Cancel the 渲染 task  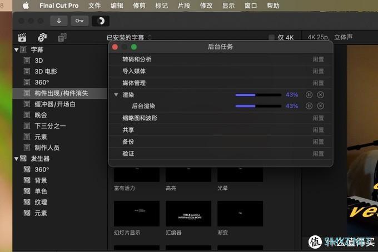[320, 95]
